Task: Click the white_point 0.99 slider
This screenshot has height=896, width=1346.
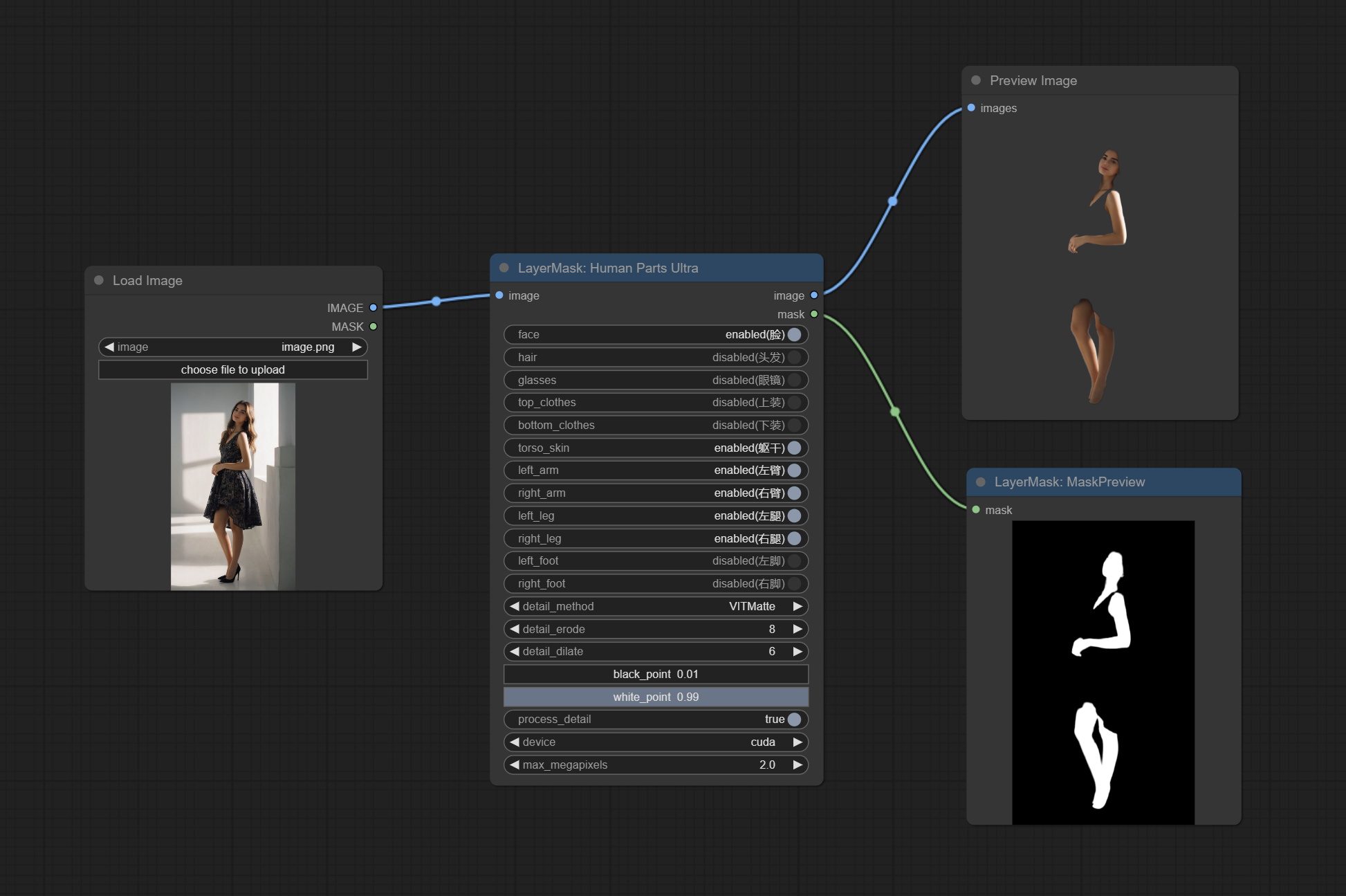Action: [x=656, y=697]
